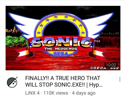Click THE HEDGEHOG text in thumbnail

click(x=61, y=49)
